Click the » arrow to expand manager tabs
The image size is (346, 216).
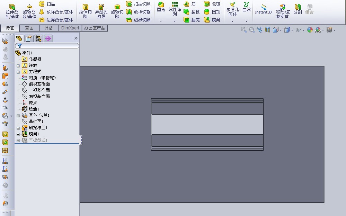76,38
